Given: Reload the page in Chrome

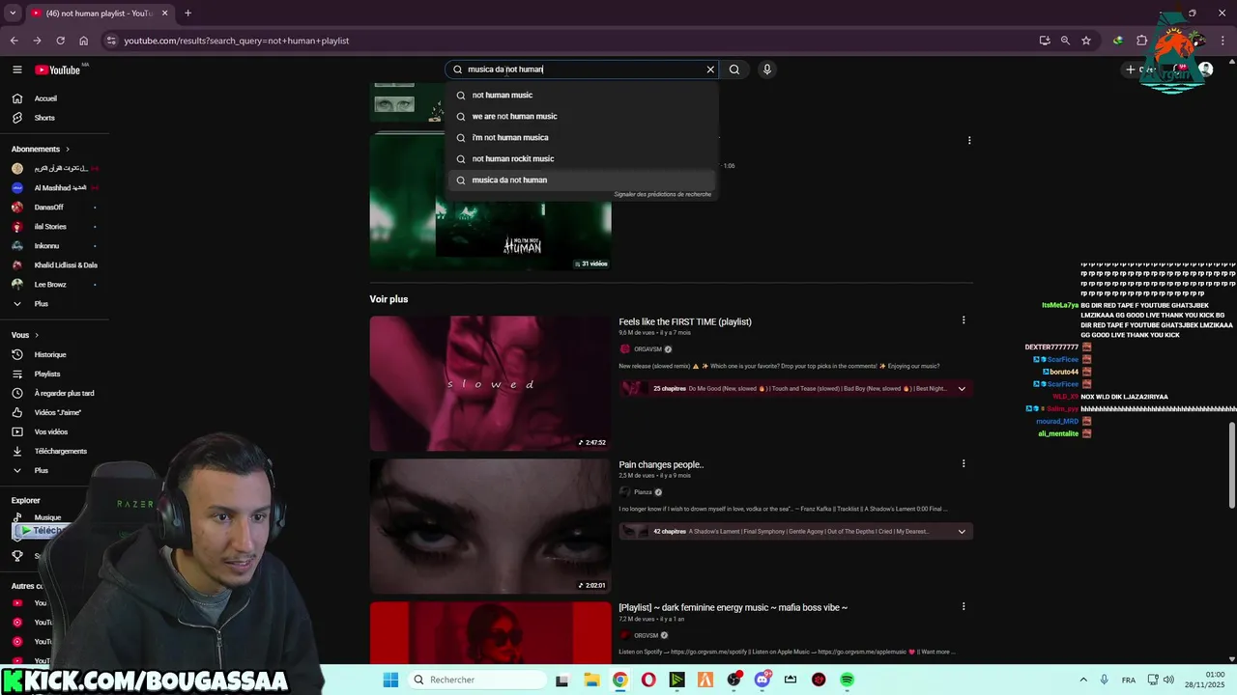Looking at the screenshot, I should pyautogui.click(x=60, y=41).
